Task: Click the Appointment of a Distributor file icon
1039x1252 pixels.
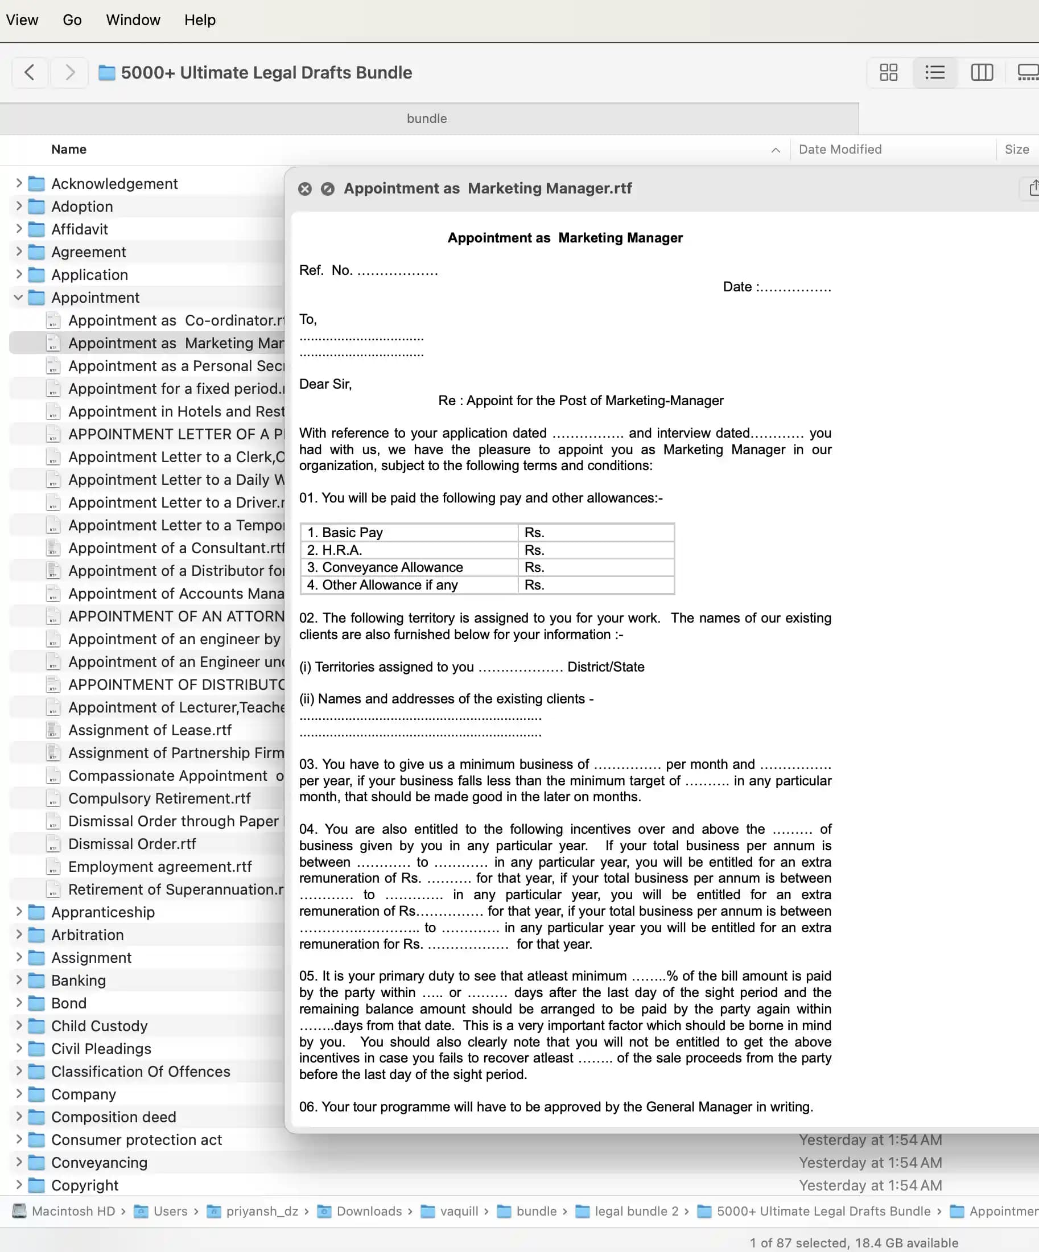Action: click(x=53, y=571)
